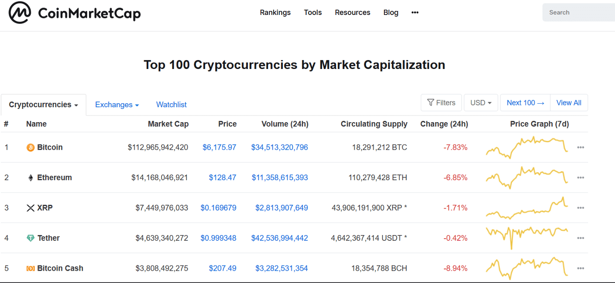Screen dimensions: 615x283
Task: Click the Ethereum 7d price graph
Action: [527, 178]
